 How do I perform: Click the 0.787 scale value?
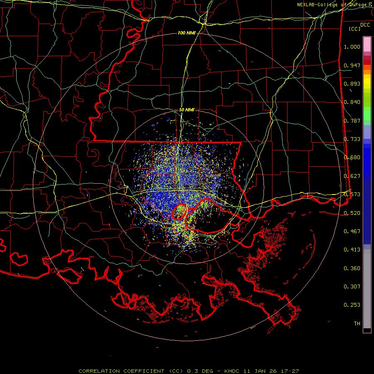point(352,121)
